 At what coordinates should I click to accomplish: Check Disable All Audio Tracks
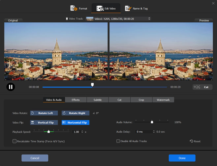pyautogui.click(x=118, y=141)
